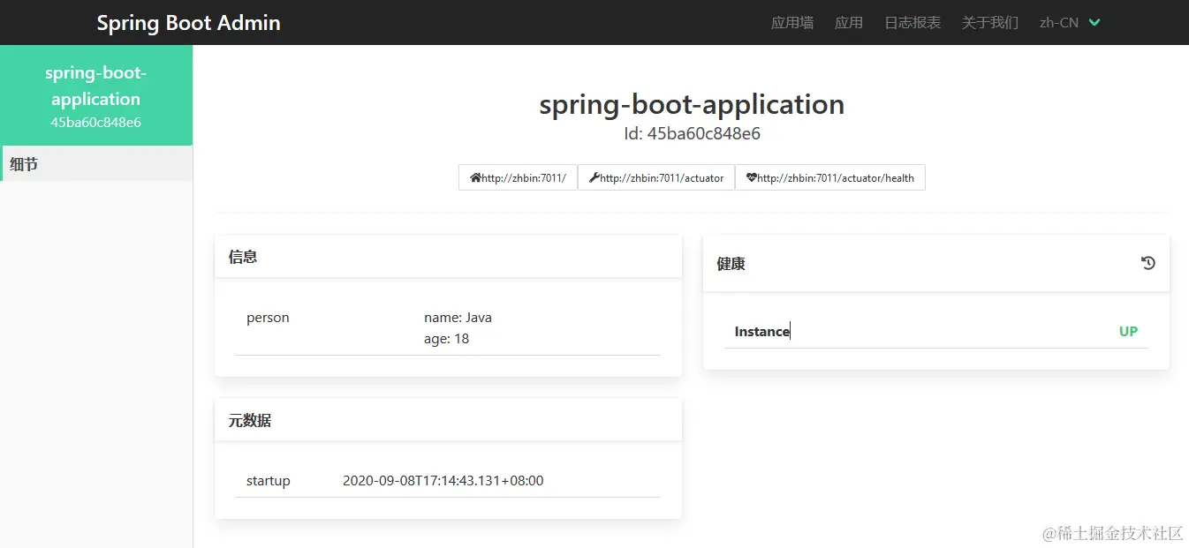Image resolution: width=1189 pixels, height=548 pixels.
Task: Click the wrench icon on actuator link
Action: [x=594, y=177]
